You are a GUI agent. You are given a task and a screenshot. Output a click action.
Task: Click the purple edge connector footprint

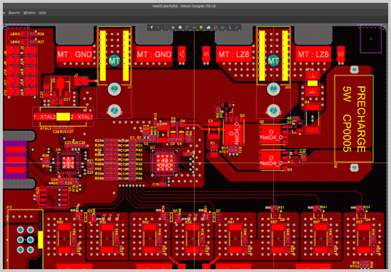(x=15, y=159)
